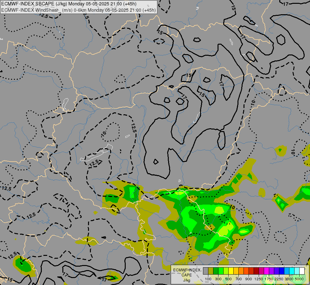Click the '700' legend scale value
Viewport: 310px width, 285px height.
(239, 279)
